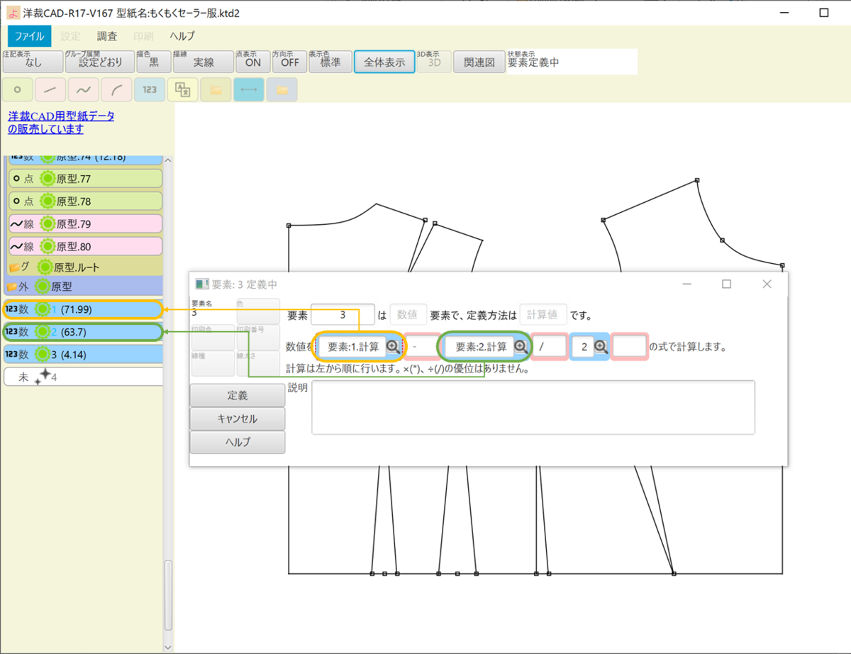Click green gear icon of 原型.78
This screenshot has height=654, width=851.
pos(48,201)
